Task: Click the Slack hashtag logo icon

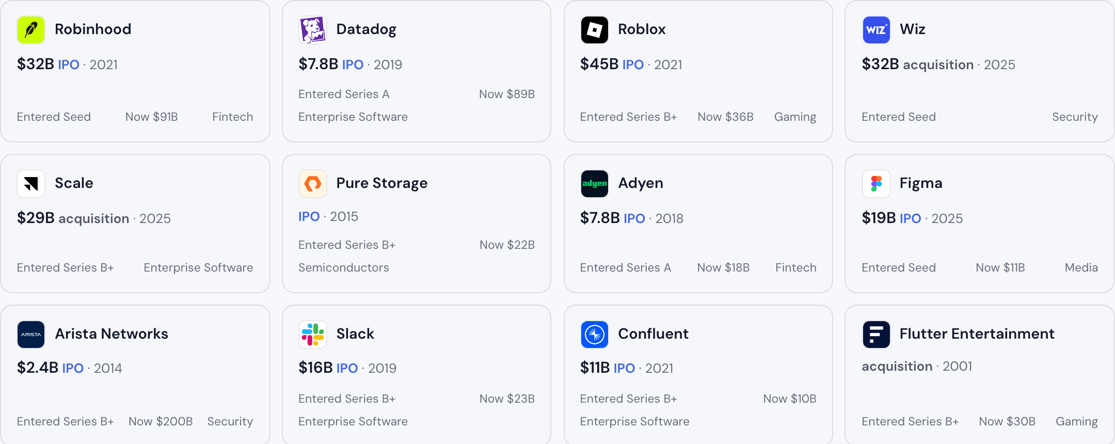Action: [x=313, y=334]
